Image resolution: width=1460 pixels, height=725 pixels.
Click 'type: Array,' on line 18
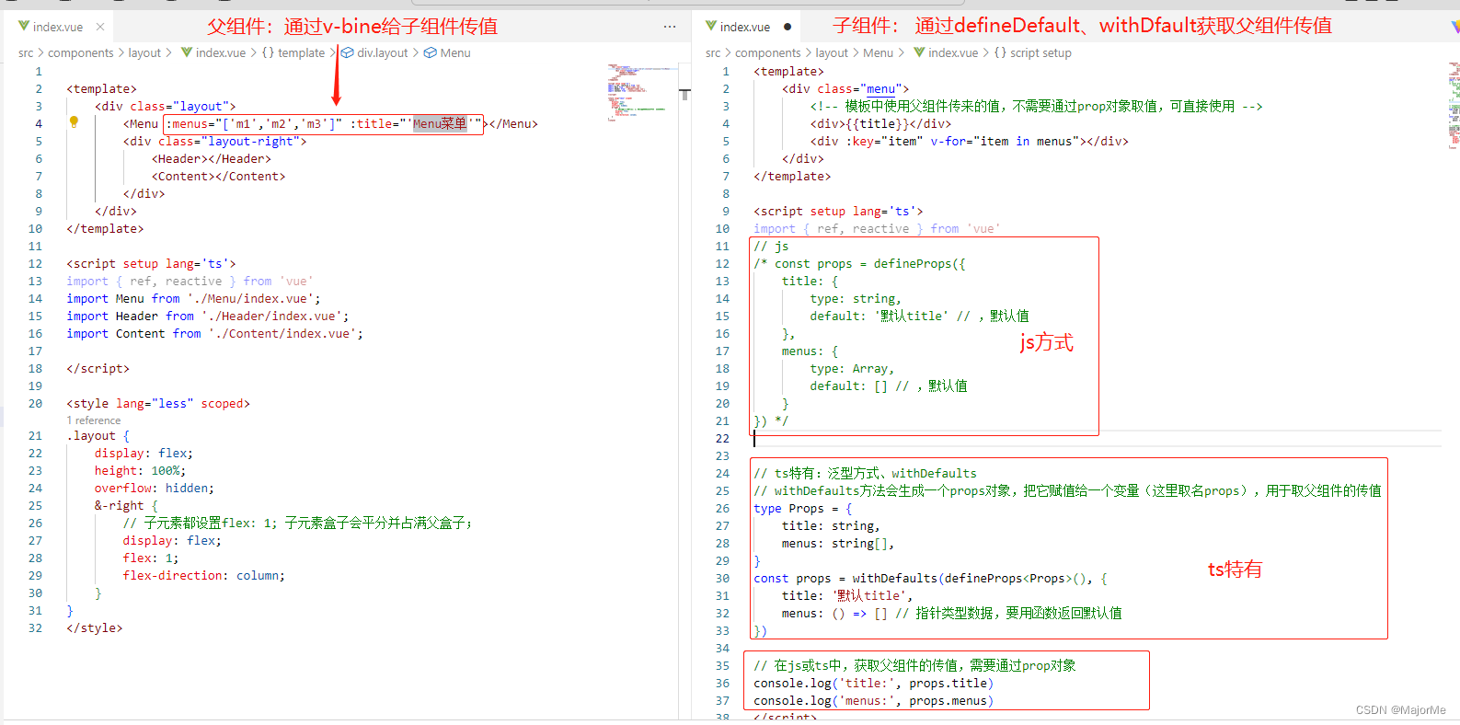click(852, 369)
